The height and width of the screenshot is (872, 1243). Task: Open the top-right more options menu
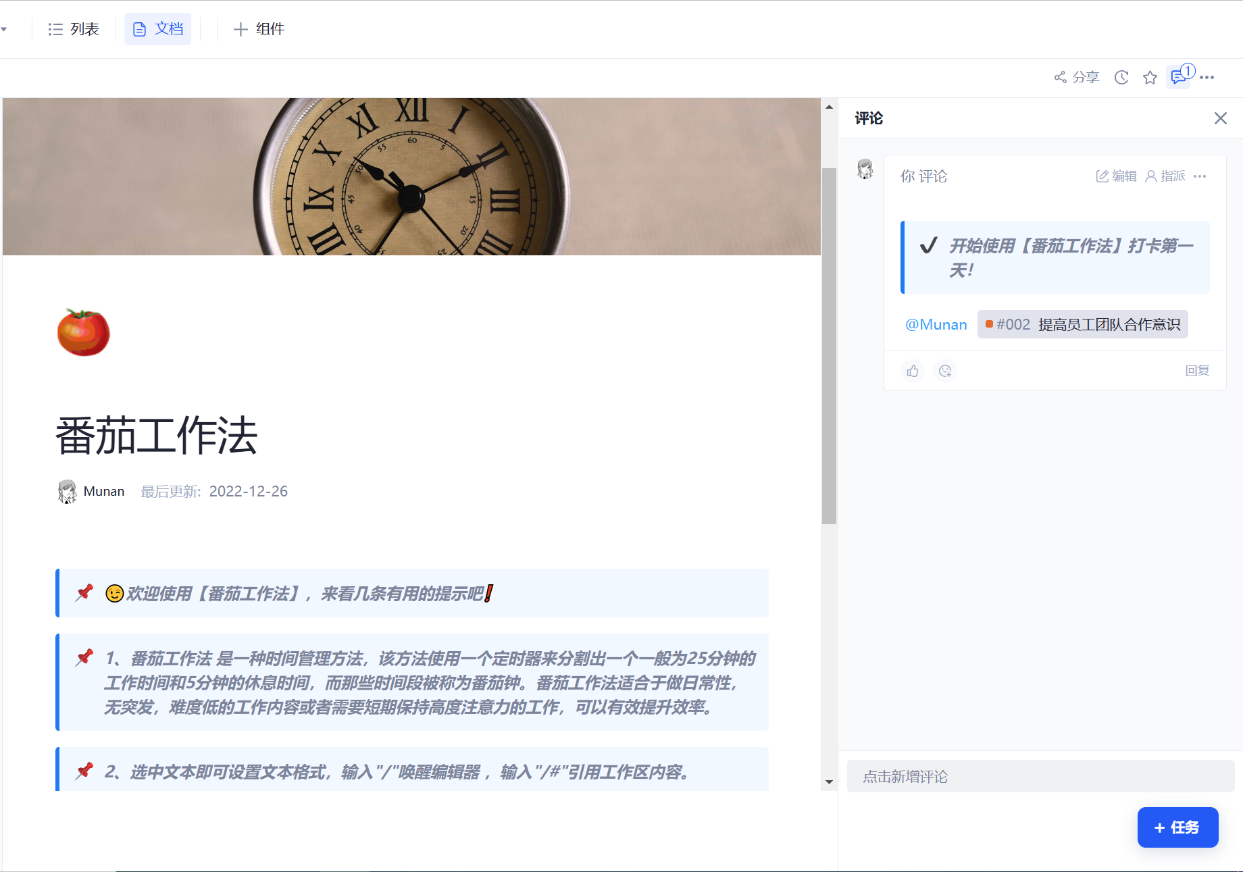pyautogui.click(x=1208, y=77)
